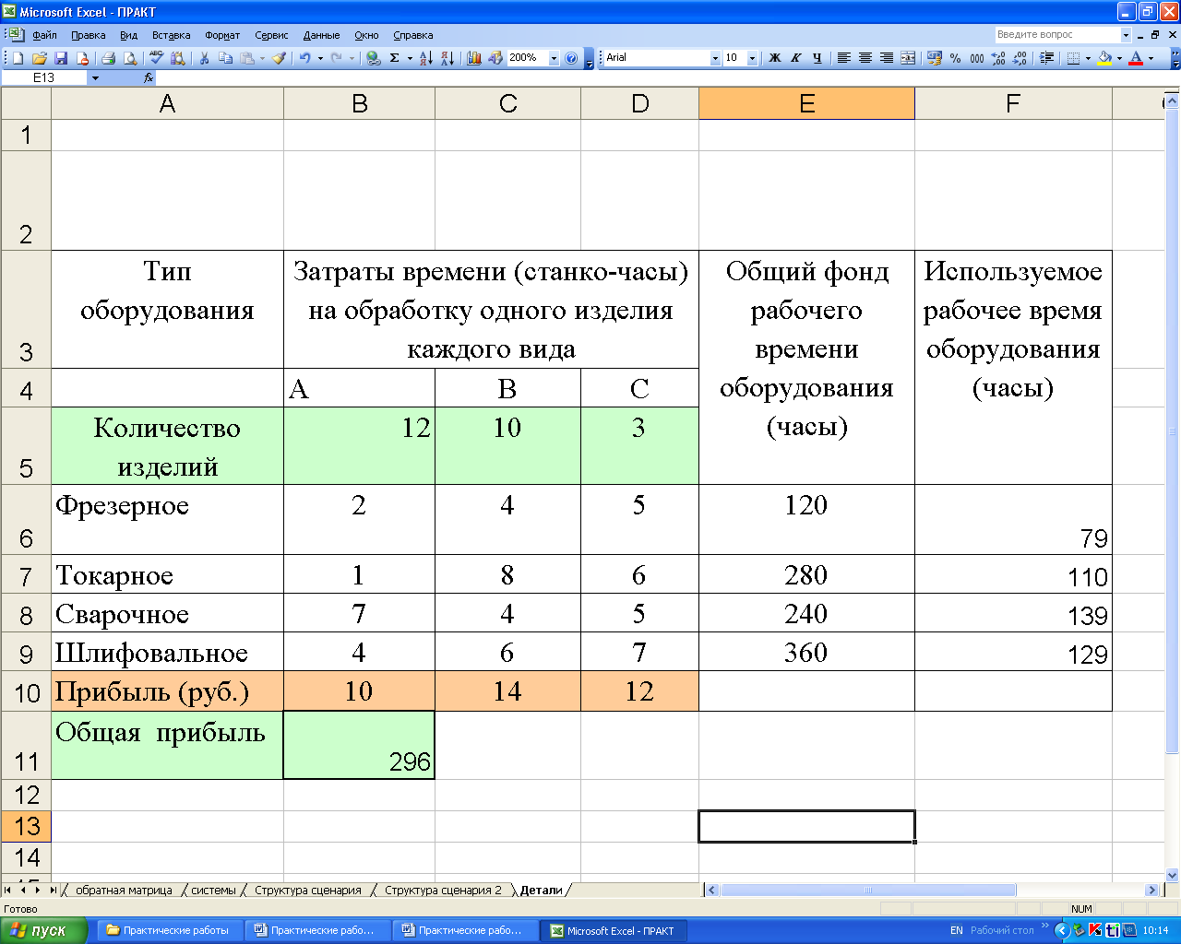Open Print Preview from the toolbar

(130, 58)
